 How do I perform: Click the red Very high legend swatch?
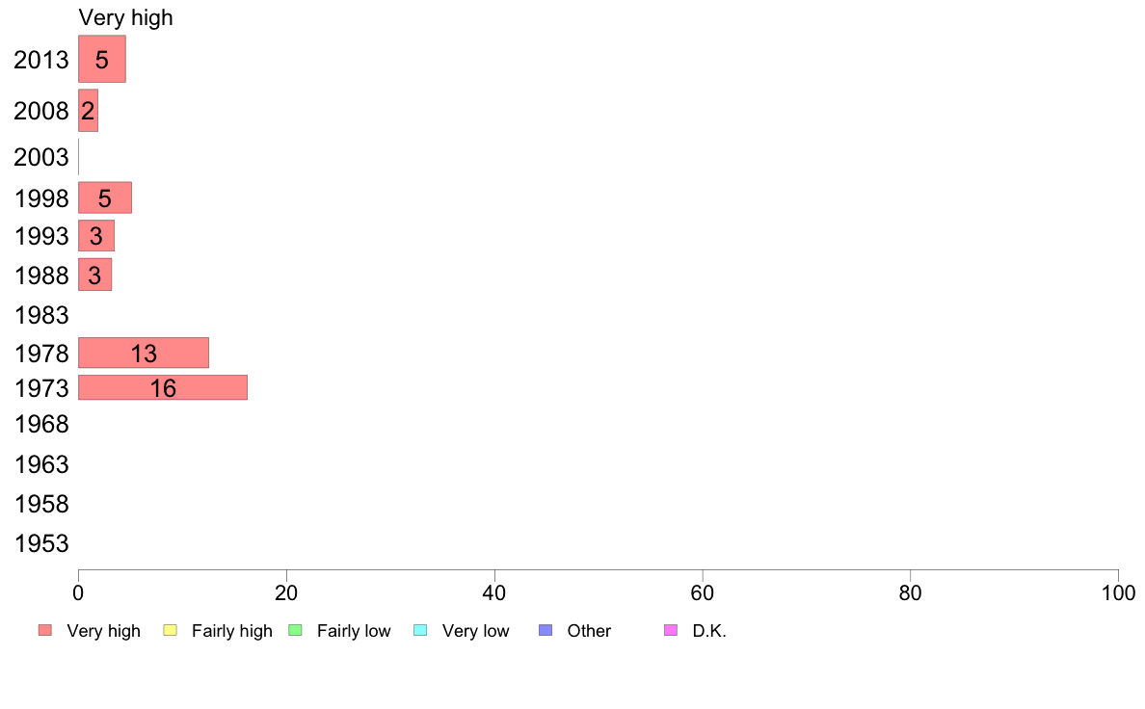45,630
